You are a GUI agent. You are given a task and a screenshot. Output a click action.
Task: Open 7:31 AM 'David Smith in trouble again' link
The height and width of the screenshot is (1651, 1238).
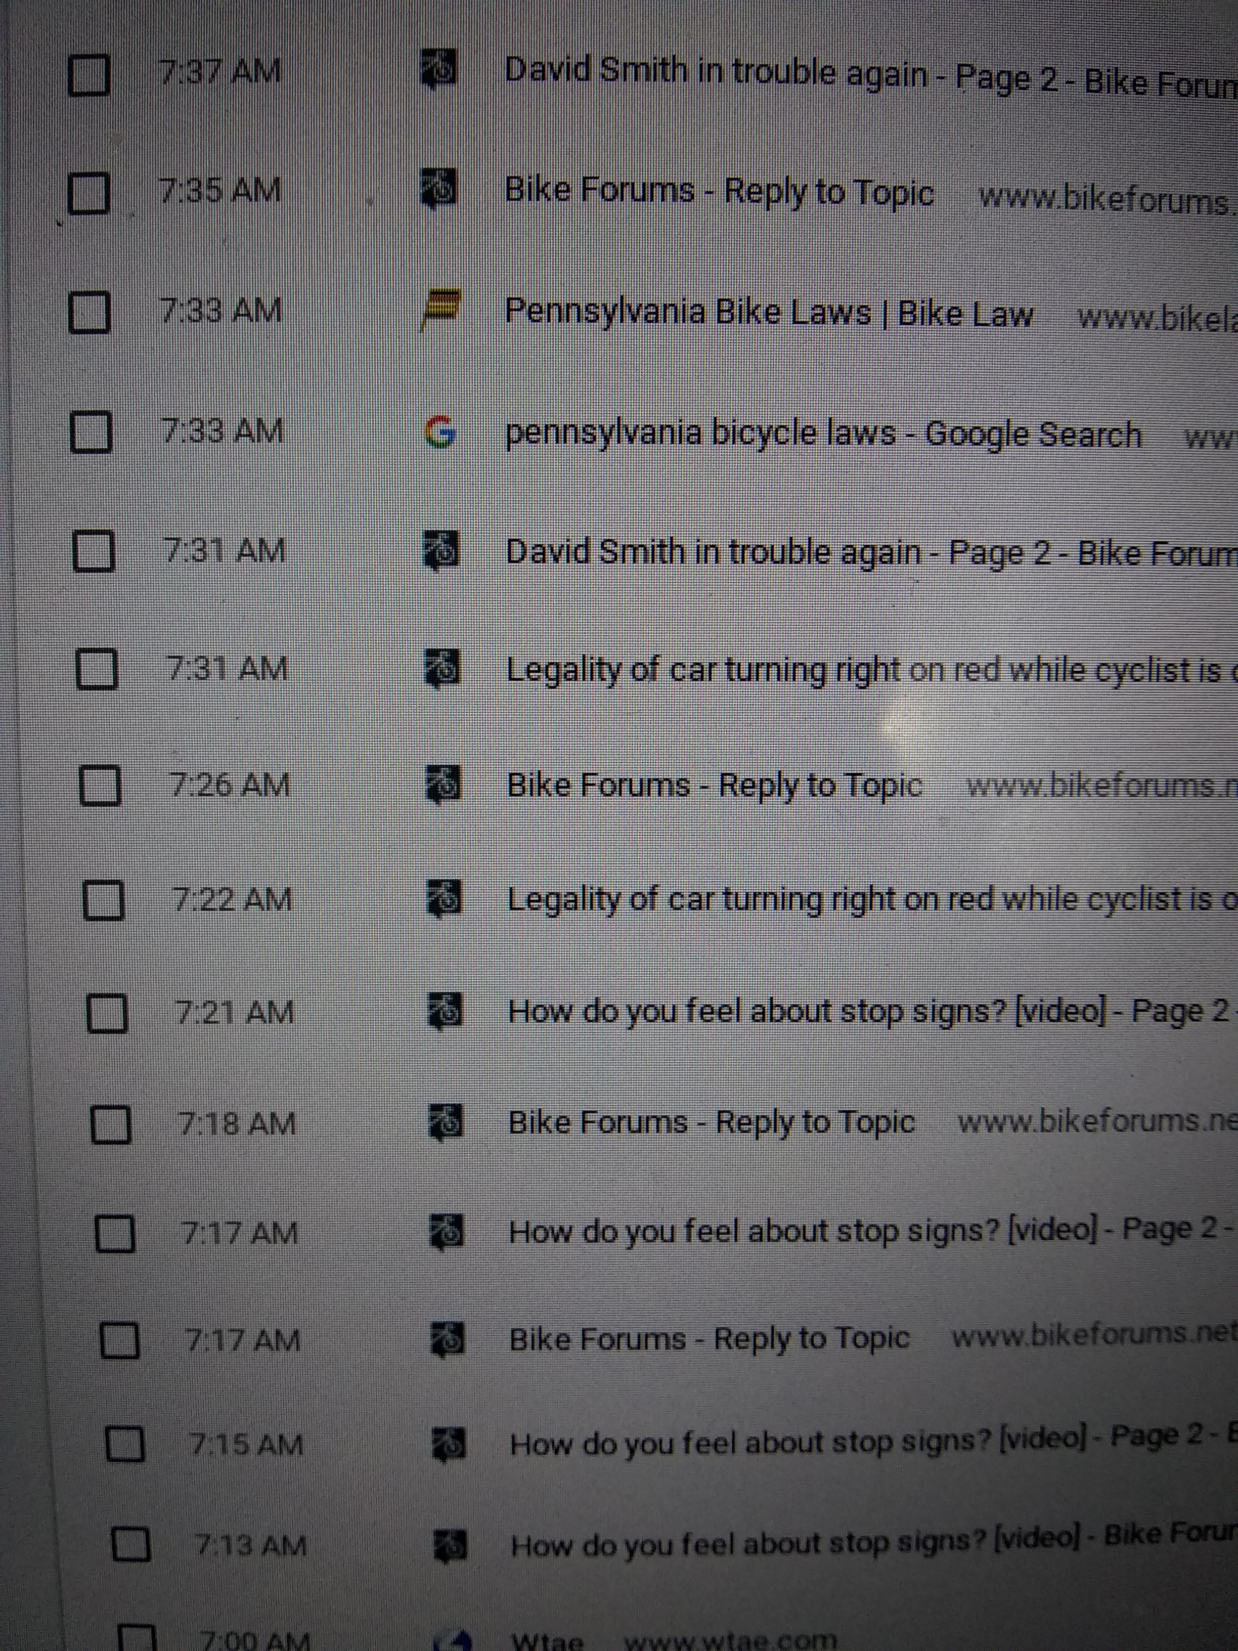[x=871, y=553]
